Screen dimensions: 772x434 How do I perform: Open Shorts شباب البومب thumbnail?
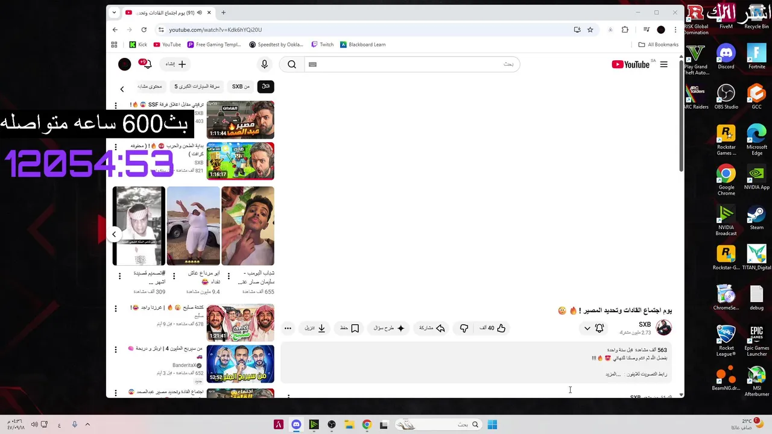click(x=248, y=226)
